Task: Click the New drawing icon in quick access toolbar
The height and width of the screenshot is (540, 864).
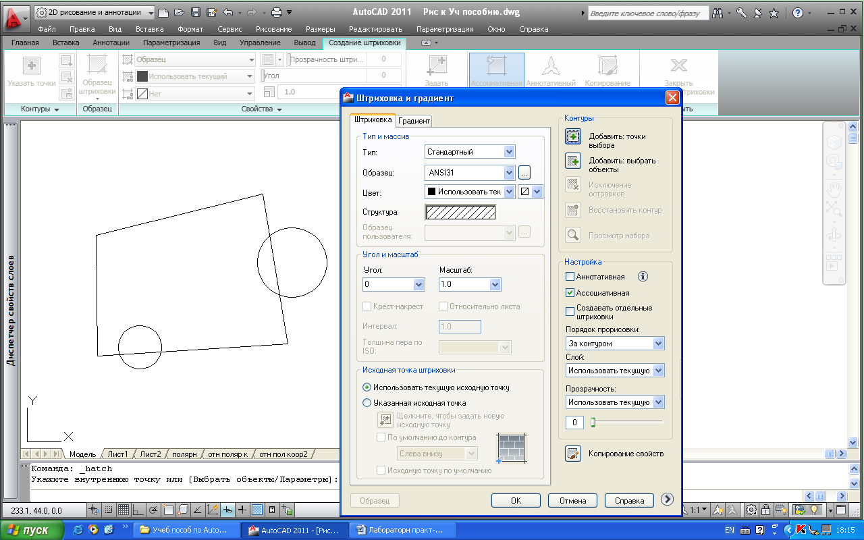Action: point(163,12)
